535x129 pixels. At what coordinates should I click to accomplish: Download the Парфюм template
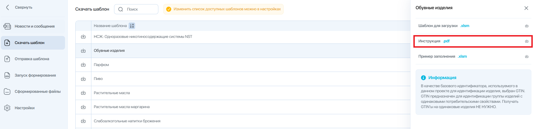click(83, 65)
